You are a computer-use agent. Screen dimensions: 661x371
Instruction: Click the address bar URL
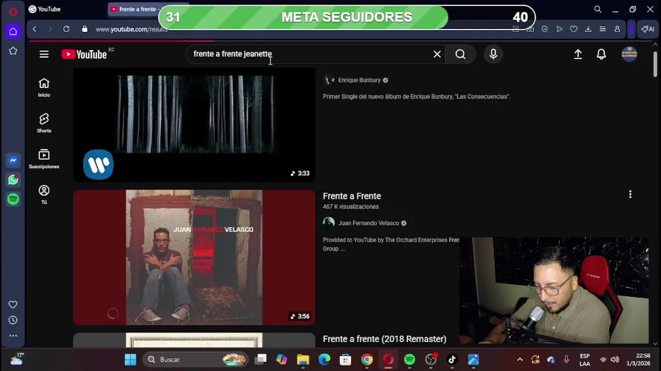click(132, 29)
